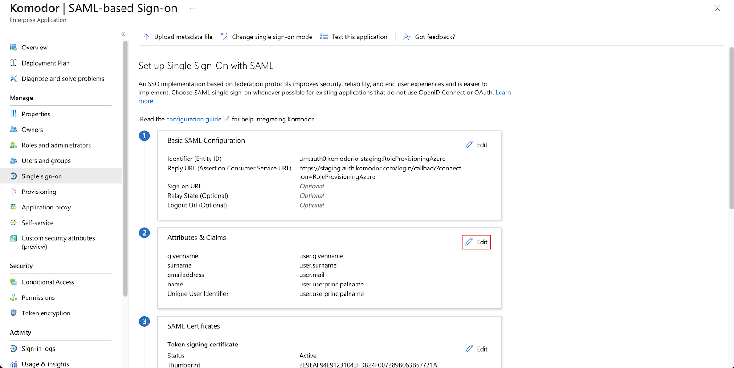Viewport: 734px width, 368px height.
Task: Click the undo arrow icon for sign-on mode
Action: (224, 36)
